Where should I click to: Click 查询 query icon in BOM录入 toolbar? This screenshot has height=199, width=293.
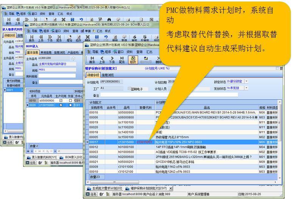pos(124,38)
